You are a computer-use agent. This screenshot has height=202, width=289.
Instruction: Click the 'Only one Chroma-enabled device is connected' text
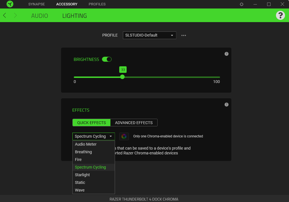coord(168,136)
